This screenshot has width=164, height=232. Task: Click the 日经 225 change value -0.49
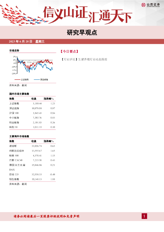52,174
